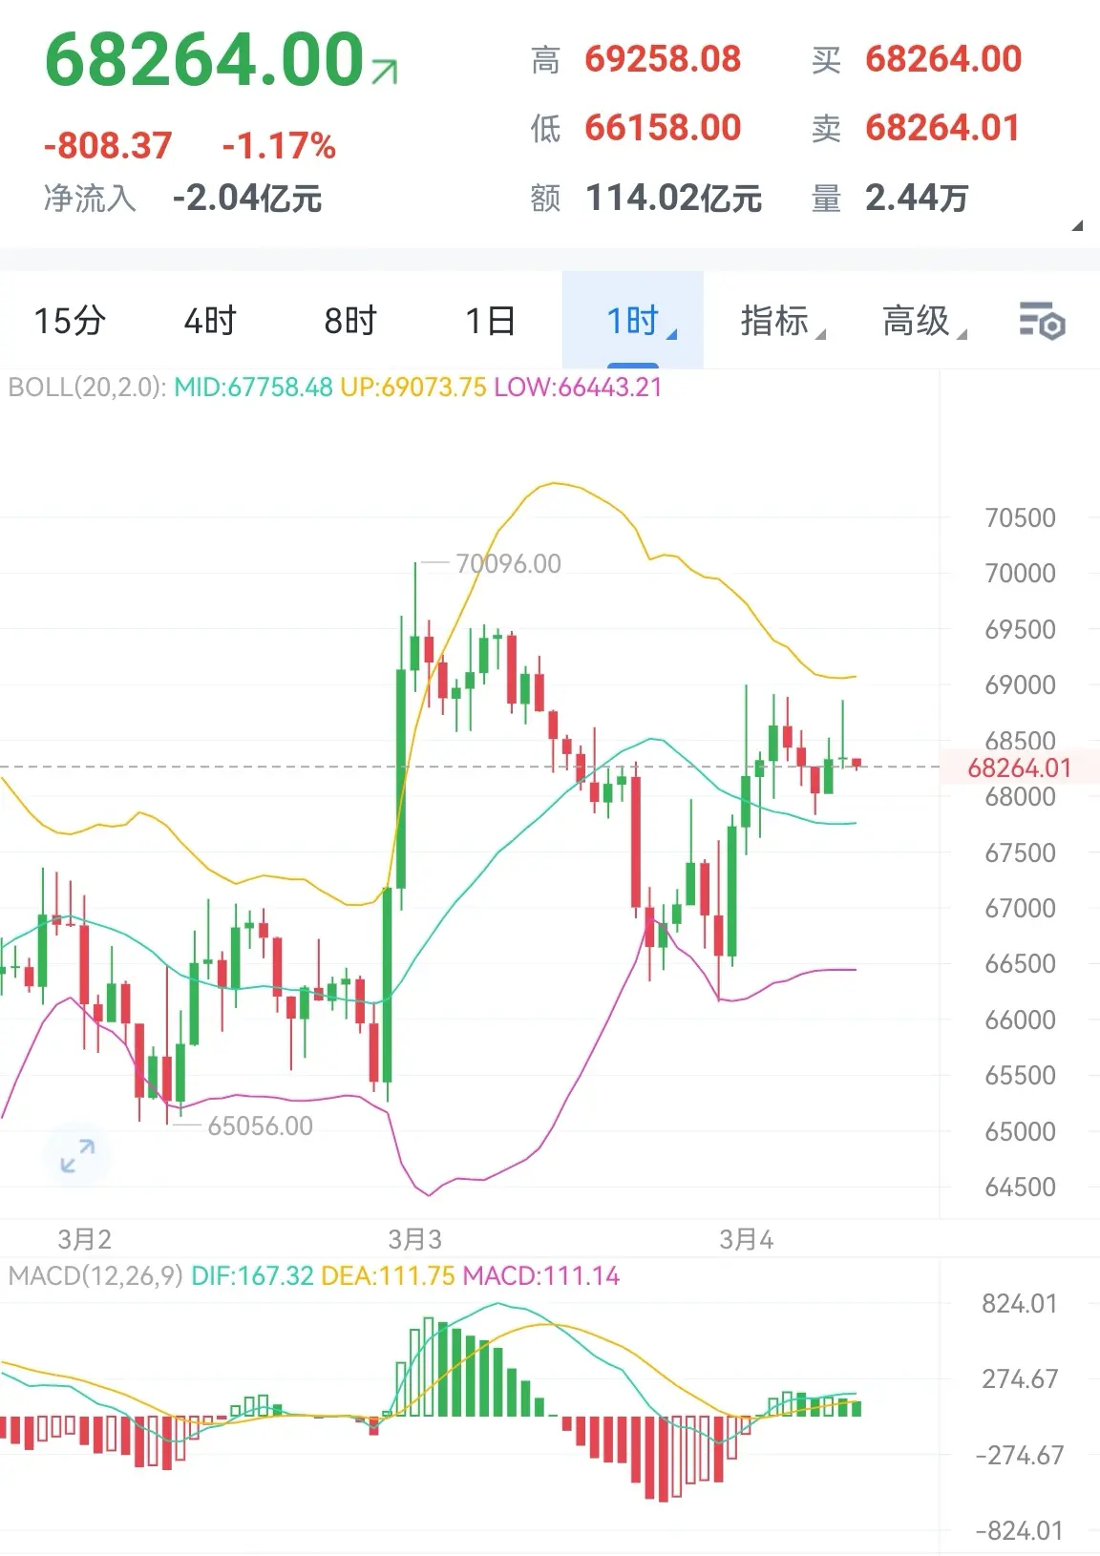The image size is (1100, 1556).
Task: Switch to 15分 timeframe tab
Action: 70,321
